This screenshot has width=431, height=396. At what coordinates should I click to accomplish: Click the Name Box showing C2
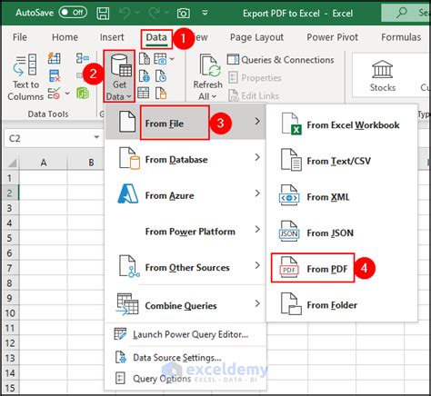click(x=48, y=138)
